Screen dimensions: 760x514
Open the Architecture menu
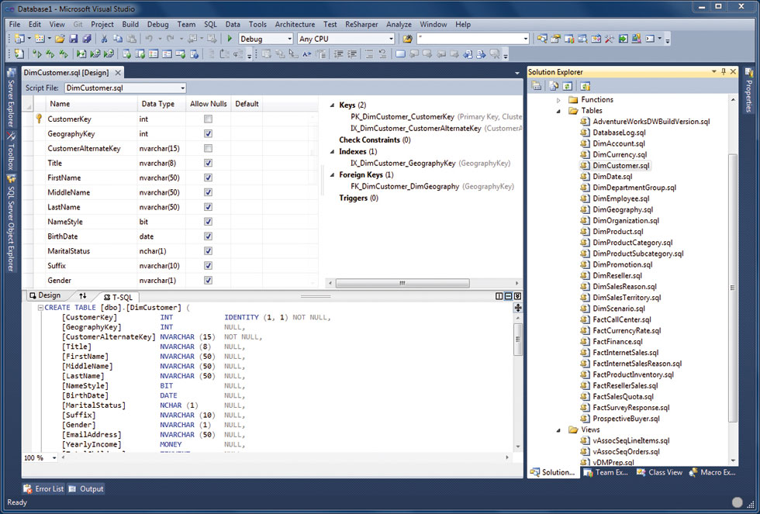click(295, 24)
